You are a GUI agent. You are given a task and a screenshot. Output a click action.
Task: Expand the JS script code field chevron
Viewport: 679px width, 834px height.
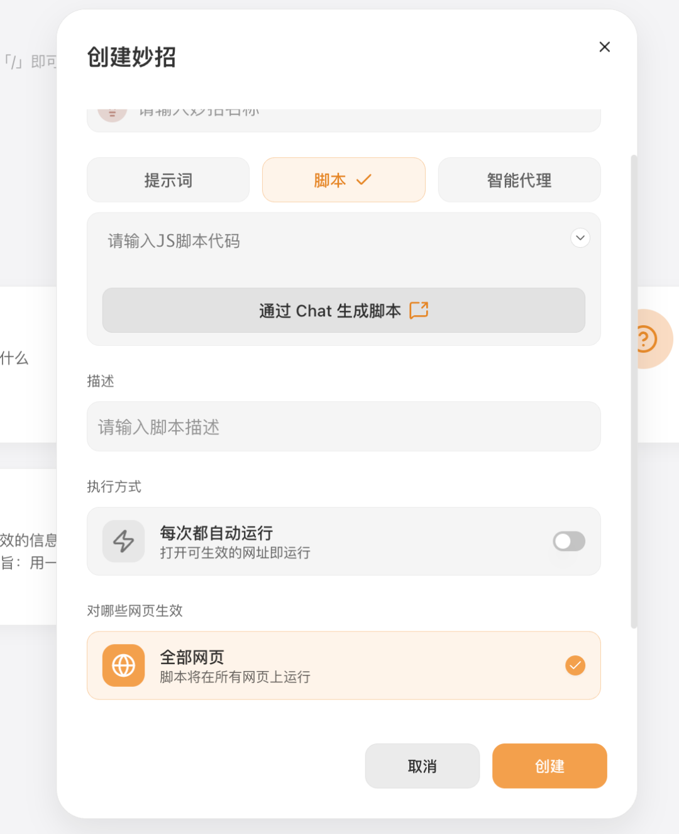click(x=580, y=238)
